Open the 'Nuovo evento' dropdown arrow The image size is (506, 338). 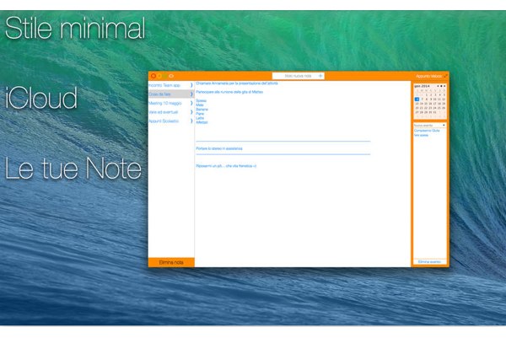[x=444, y=125]
